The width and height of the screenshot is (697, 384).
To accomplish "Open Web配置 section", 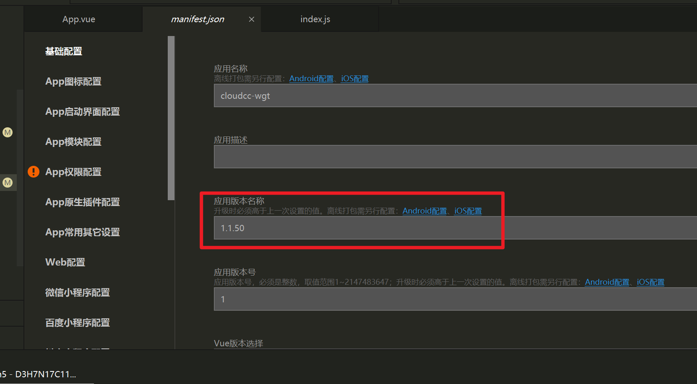I will [65, 262].
